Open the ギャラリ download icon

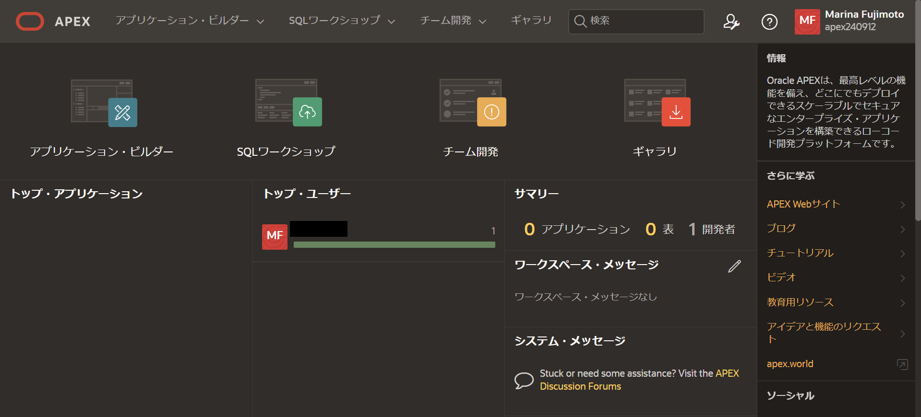pyautogui.click(x=657, y=103)
